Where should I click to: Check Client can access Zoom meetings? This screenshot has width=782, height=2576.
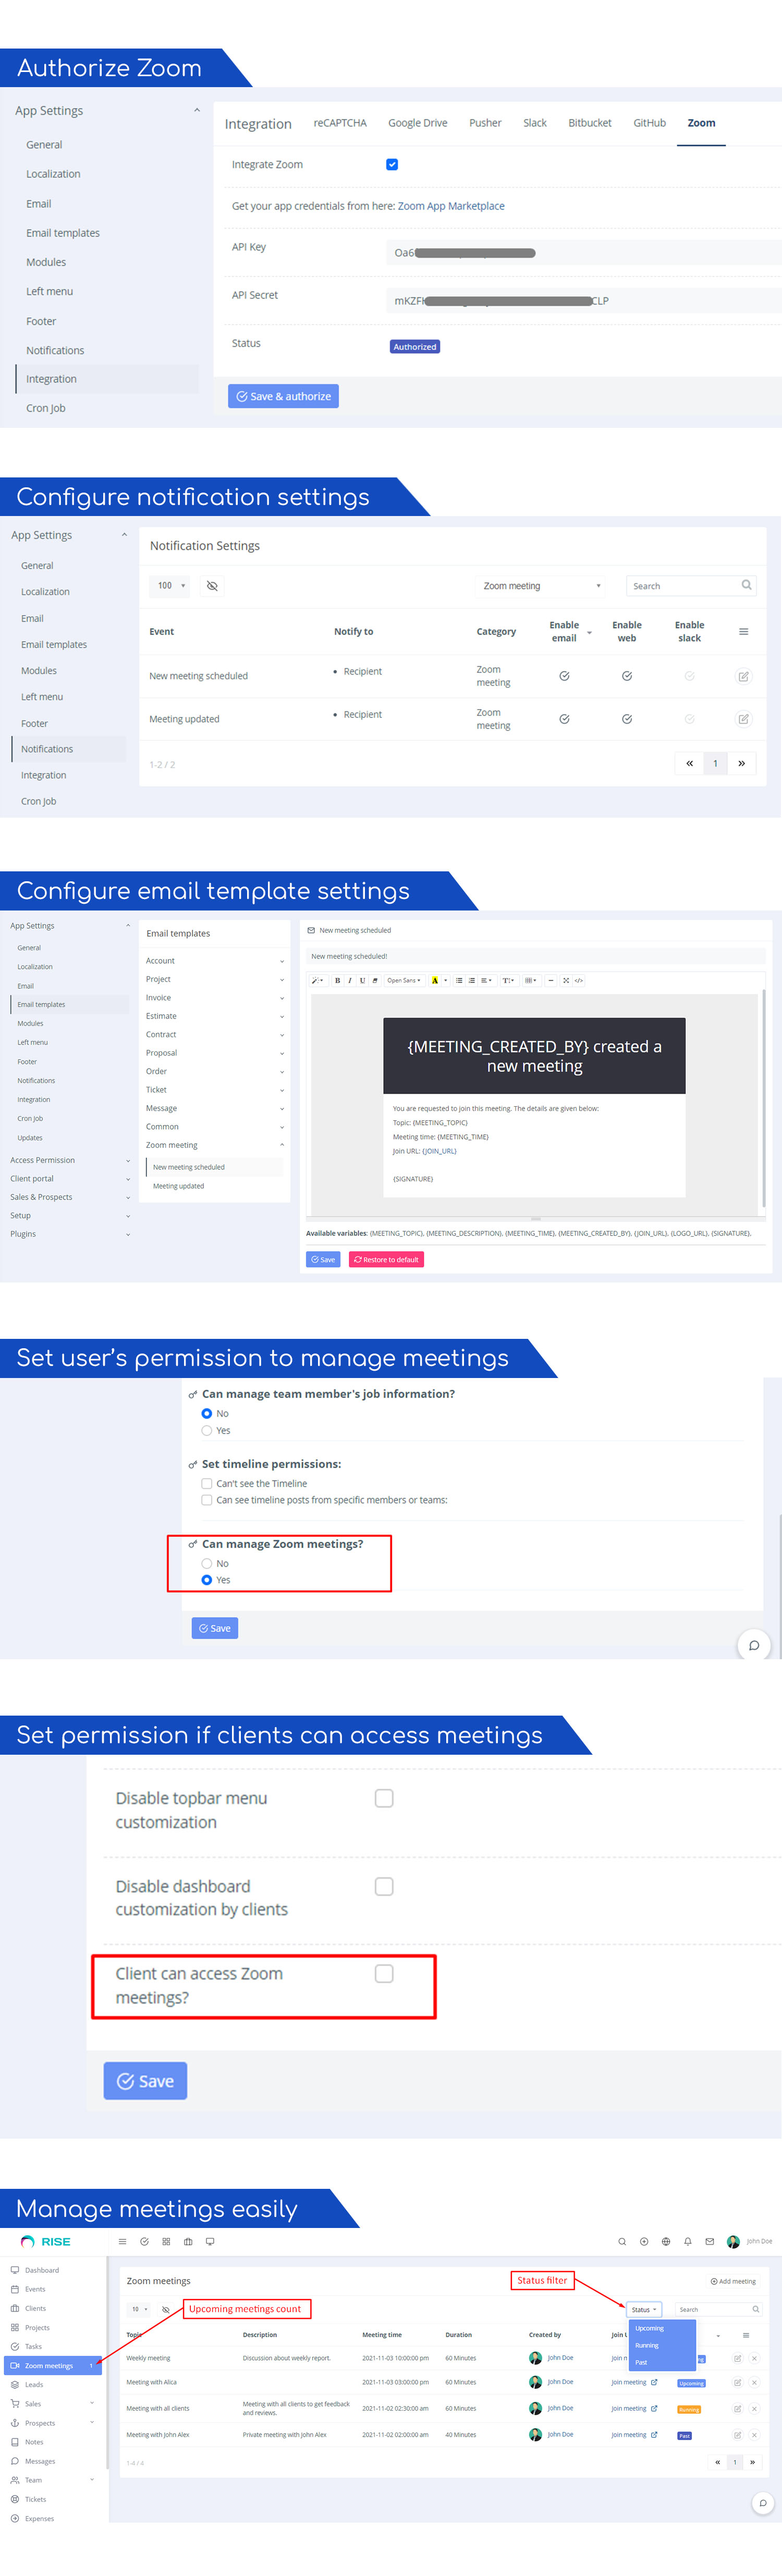click(384, 1974)
